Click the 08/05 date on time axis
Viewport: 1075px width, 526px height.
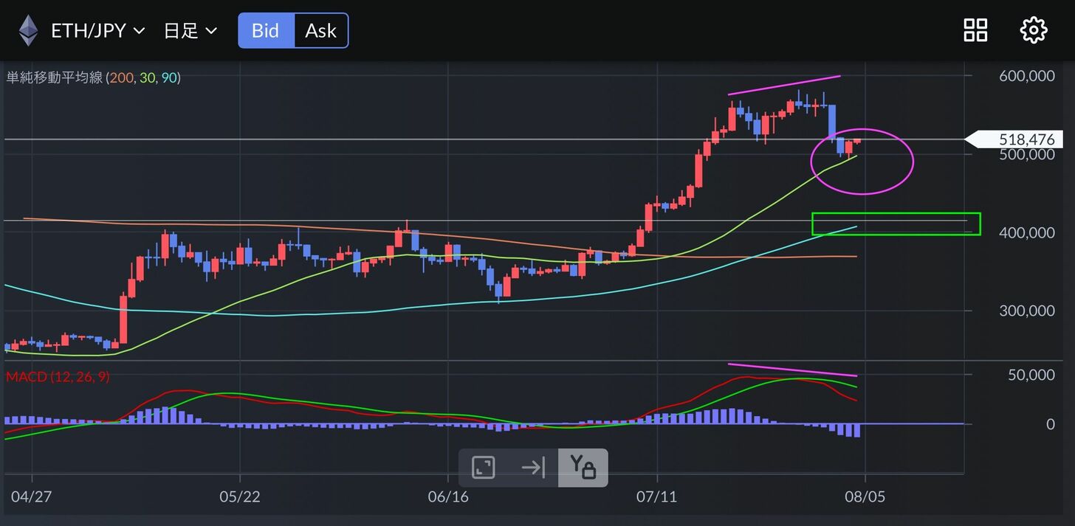(865, 496)
